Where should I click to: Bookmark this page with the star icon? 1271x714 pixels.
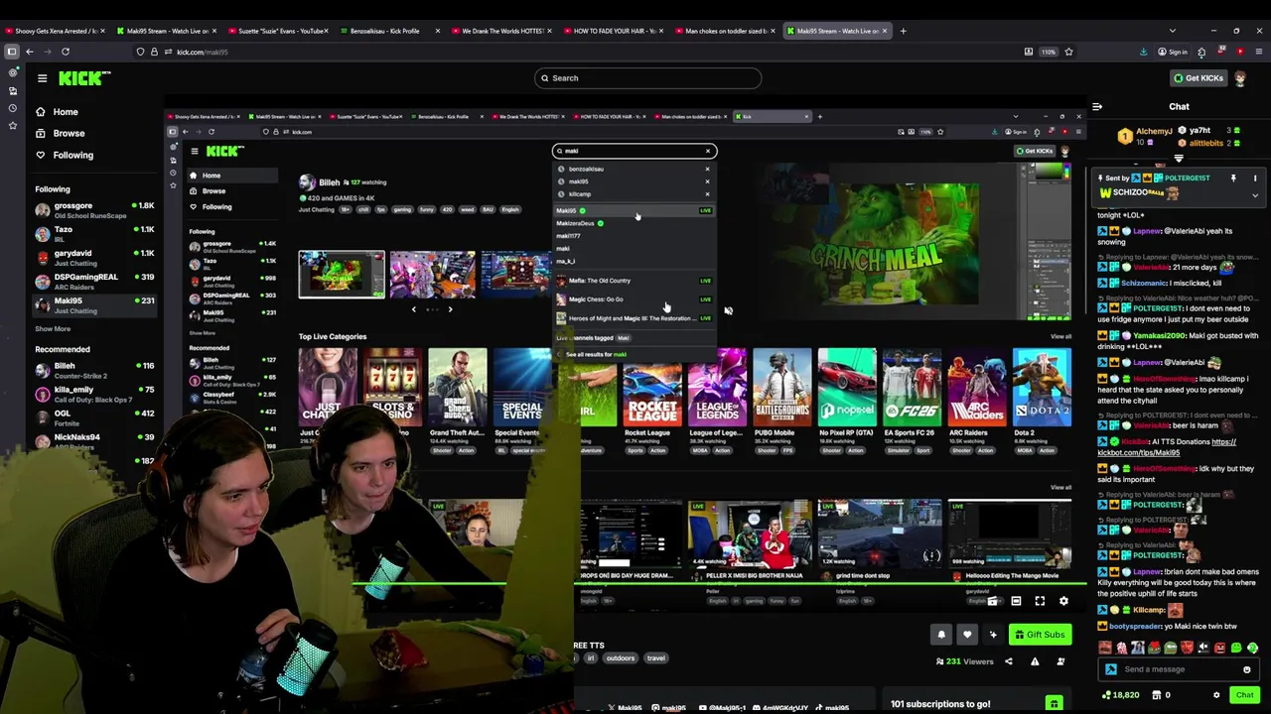click(x=1068, y=52)
